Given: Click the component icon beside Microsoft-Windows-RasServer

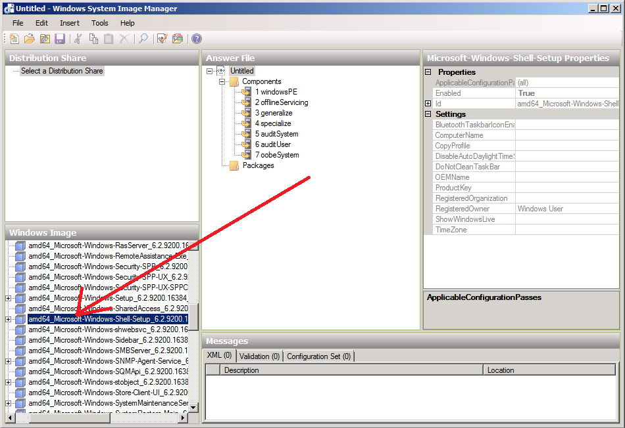Looking at the screenshot, I should 20,246.
